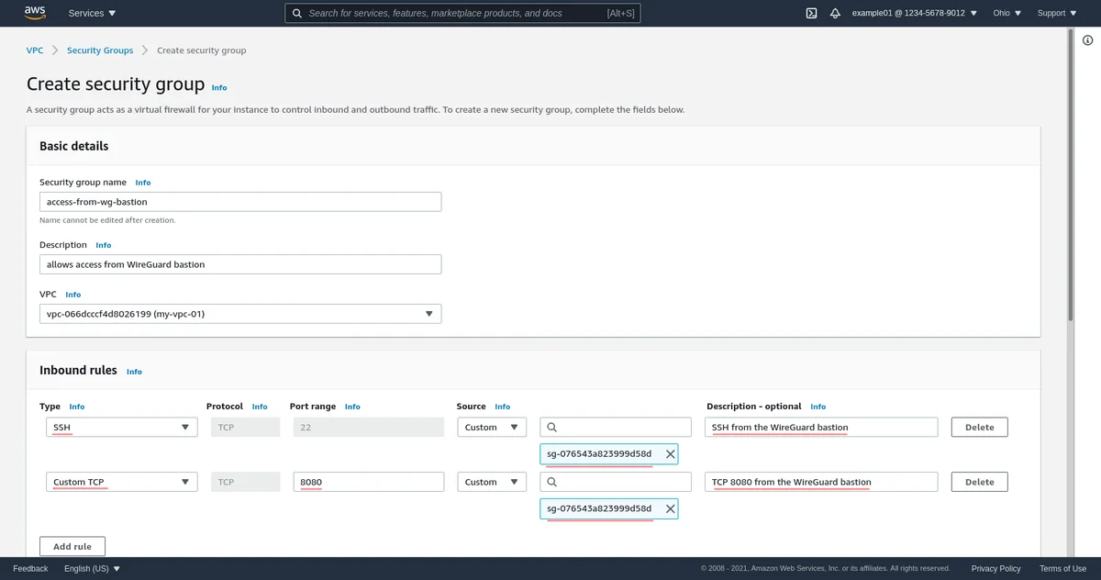Open the Services menu

[92, 13]
